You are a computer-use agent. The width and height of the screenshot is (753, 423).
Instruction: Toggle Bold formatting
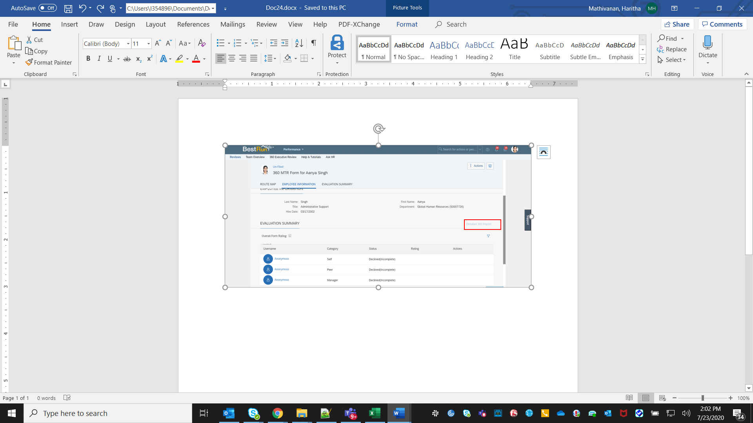tap(88, 59)
